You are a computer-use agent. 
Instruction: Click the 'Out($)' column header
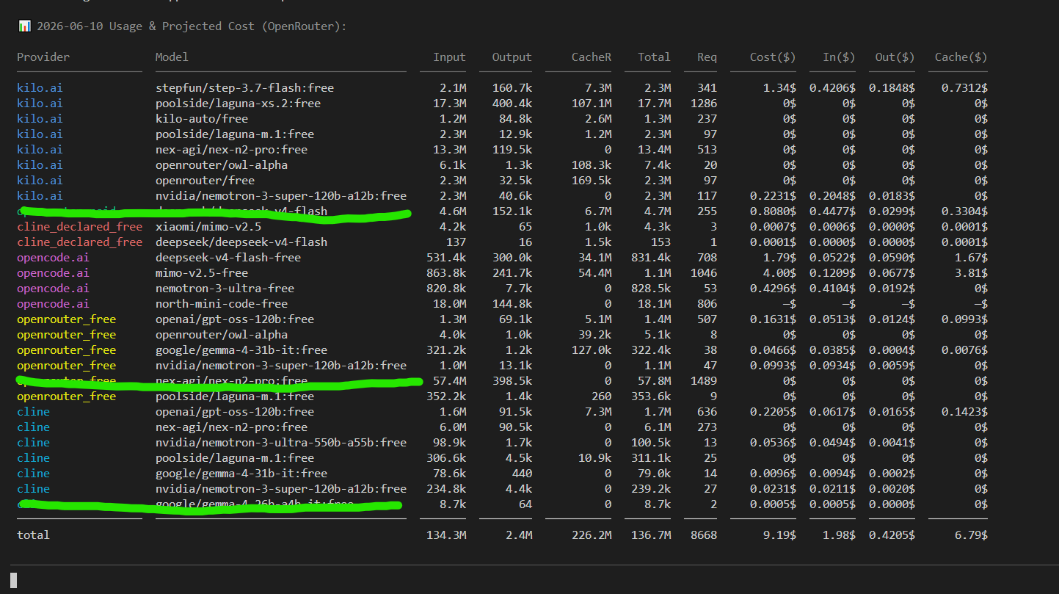click(895, 57)
